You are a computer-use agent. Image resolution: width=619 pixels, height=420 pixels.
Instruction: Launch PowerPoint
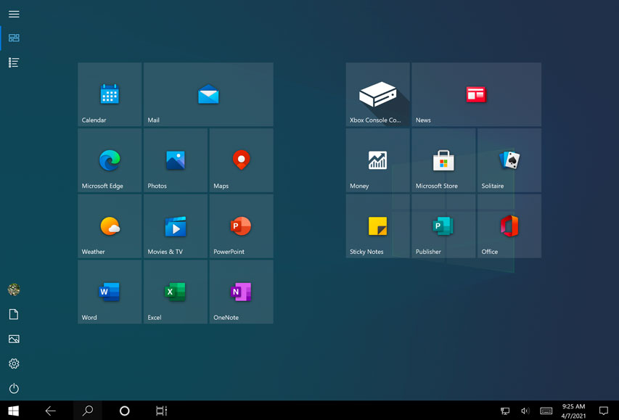(240, 226)
